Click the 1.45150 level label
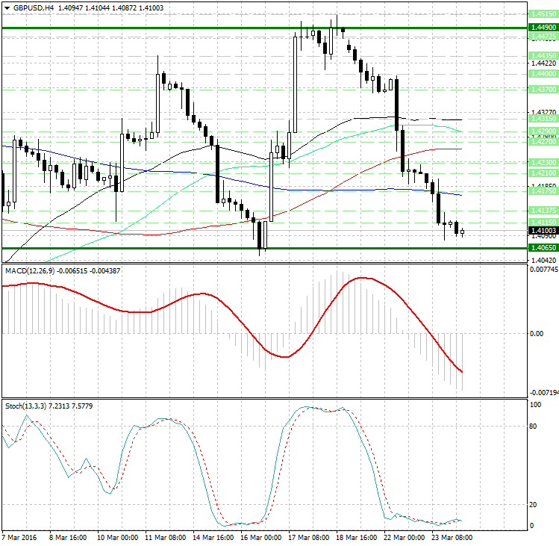Image resolution: width=559 pixels, height=546 pixels. [x=542, y=13]
